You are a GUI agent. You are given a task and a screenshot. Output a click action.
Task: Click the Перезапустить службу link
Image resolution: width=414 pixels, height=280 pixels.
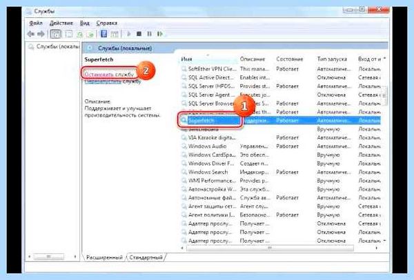[x=112, y=81]
